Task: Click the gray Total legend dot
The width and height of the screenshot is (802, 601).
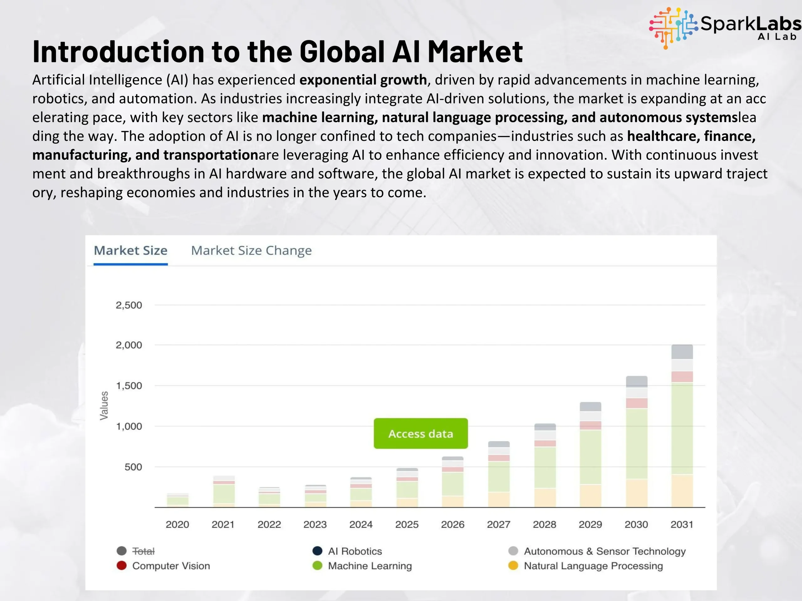Action: [x=122, y=551]
